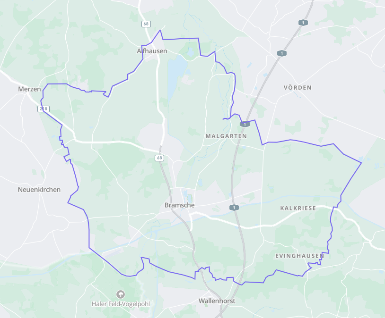Select the Merzen town label
385x318 pixels.
(29, 89)
